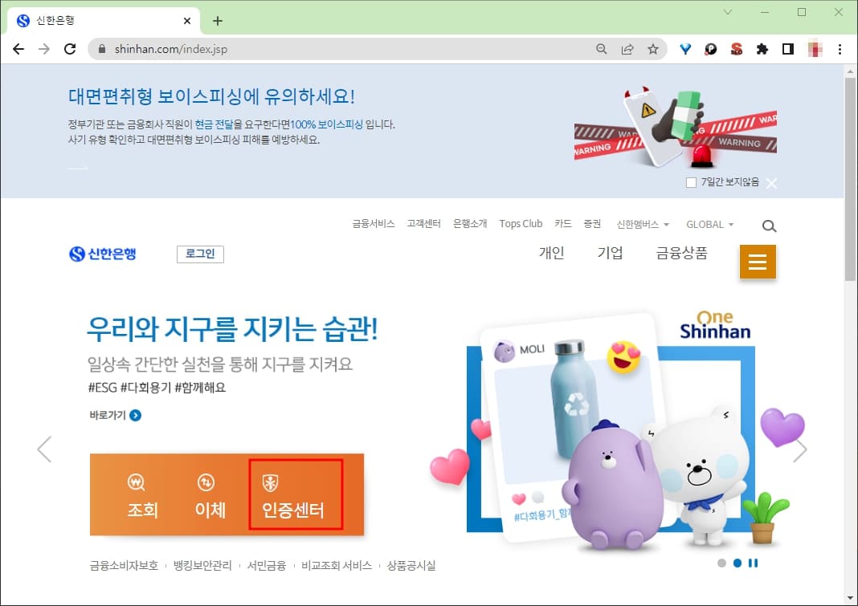Viewport: 858px width, 606px height.
Task: Open the Chrome profile avatar
Action: point(815,49)
